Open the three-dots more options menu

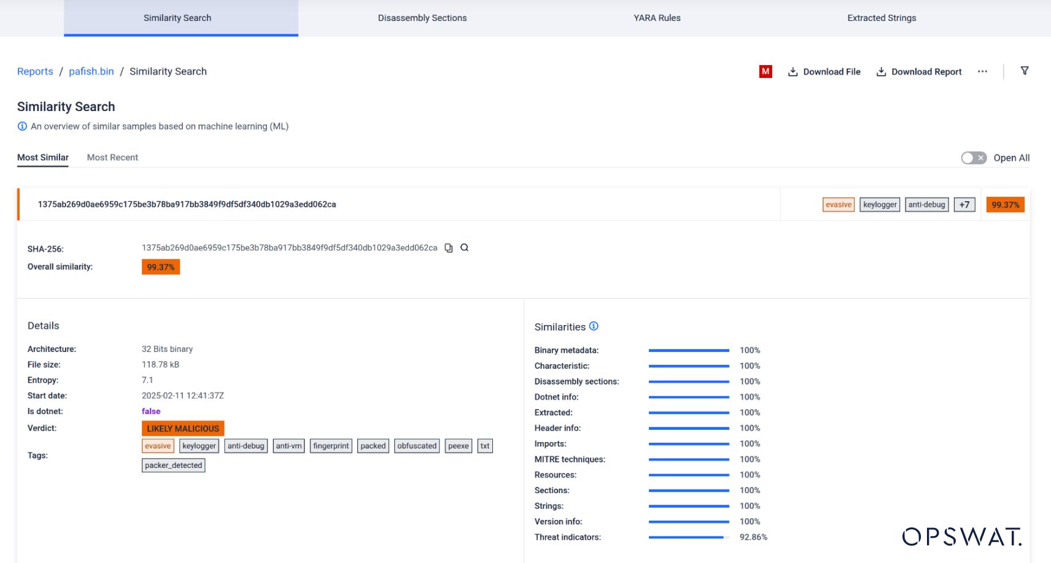tap(982, 72)
